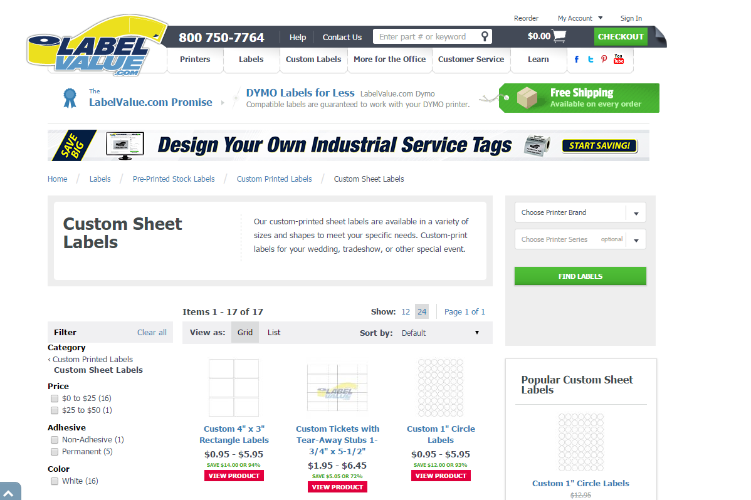Image resolution: width=751 pixels, height=500 pixels.
Task: Click the START SAVING! banner button
Action: pos(600,145)
